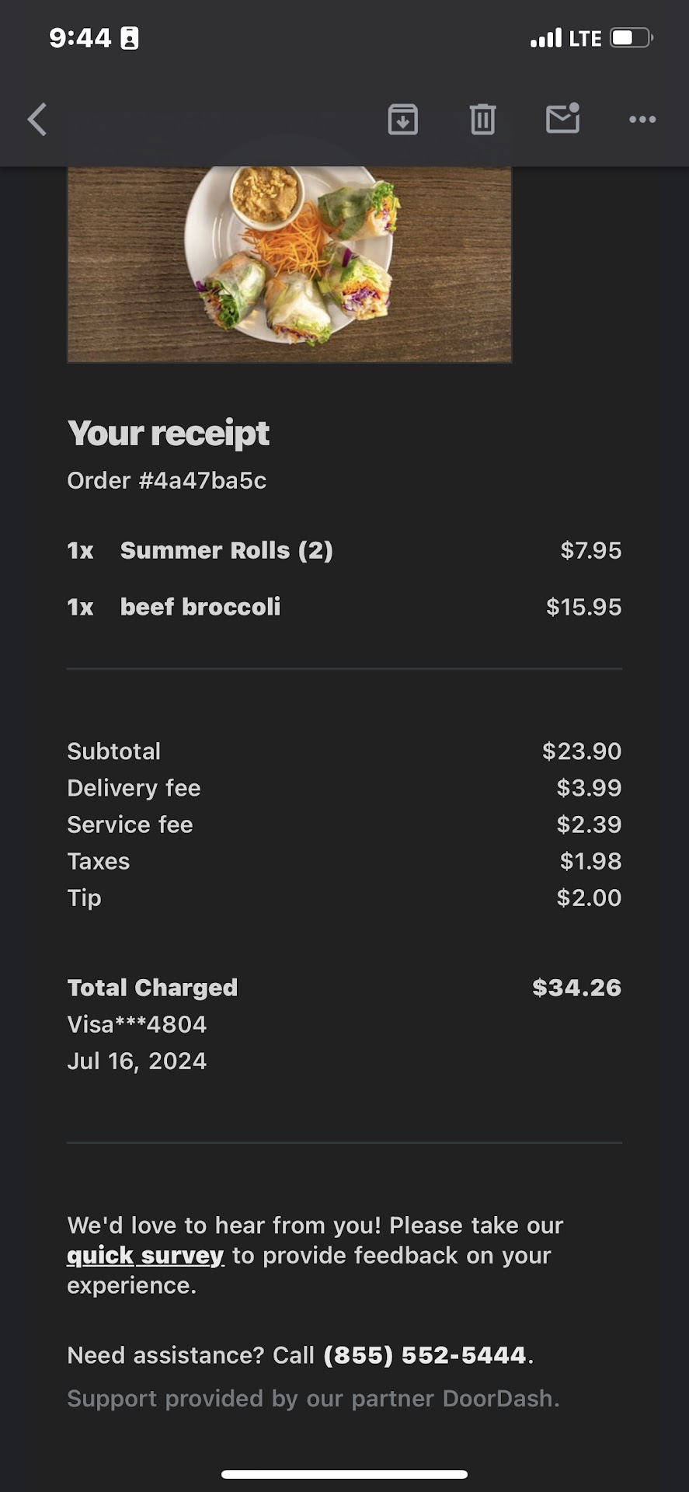Tap the battery indicator in status bar

(631, 38)
